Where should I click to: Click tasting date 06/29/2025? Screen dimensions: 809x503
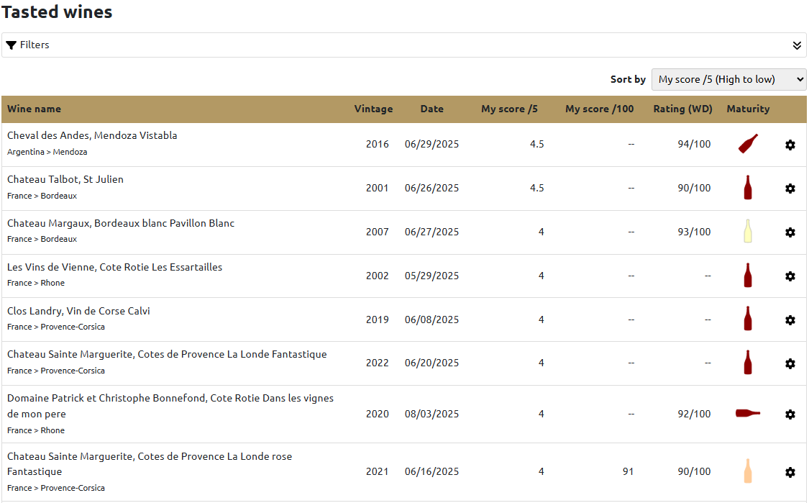tap(432, 144)
